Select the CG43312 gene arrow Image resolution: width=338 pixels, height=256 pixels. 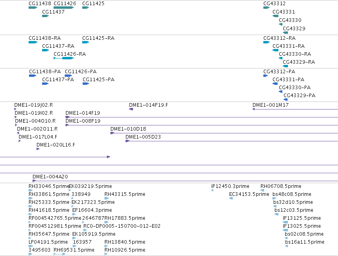click(267, 8)
